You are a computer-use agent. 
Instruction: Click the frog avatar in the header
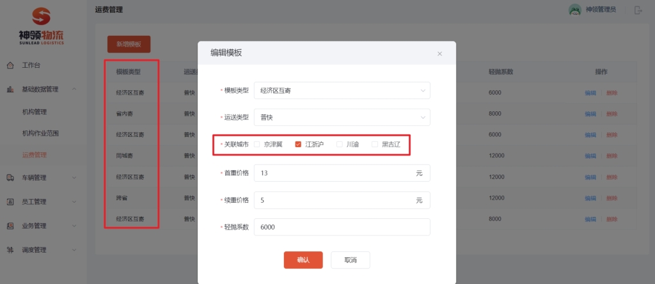[575, 10]
